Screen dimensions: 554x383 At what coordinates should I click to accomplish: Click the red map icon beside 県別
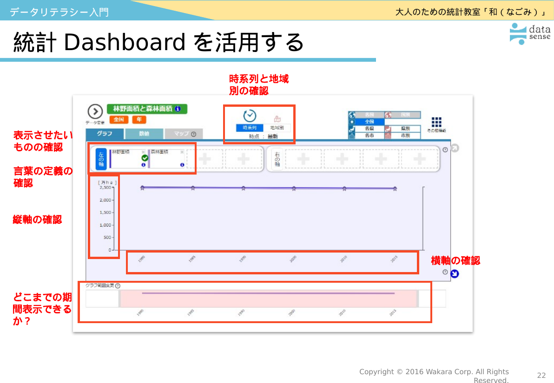click(x=388, y=129)
